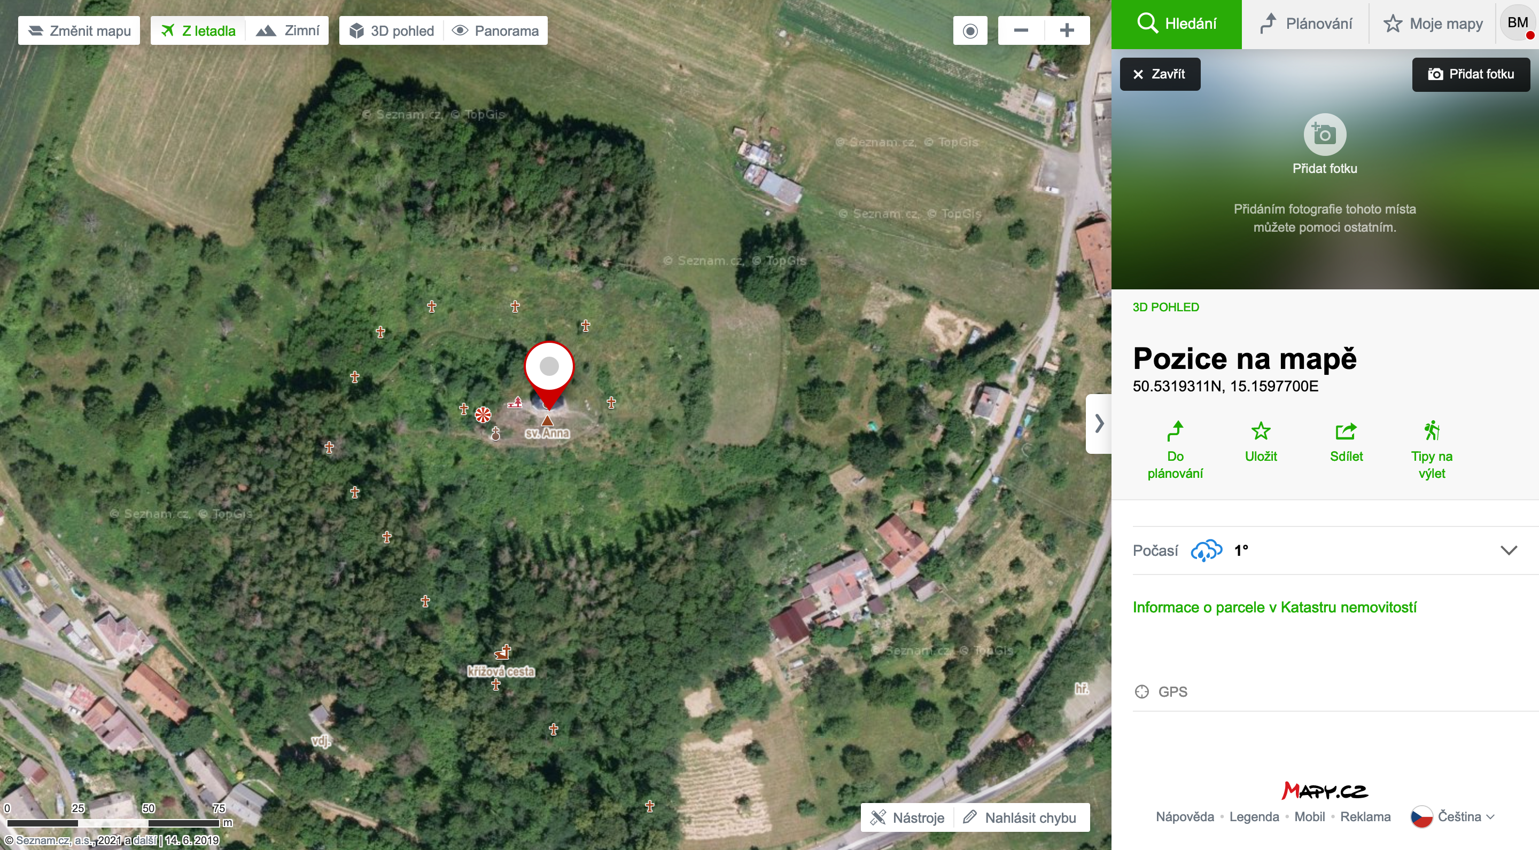Image resolution: width=1539 pixels, height=850 pixels.
Task: Click the Nahlásit chybu button
Action: 1022,818
